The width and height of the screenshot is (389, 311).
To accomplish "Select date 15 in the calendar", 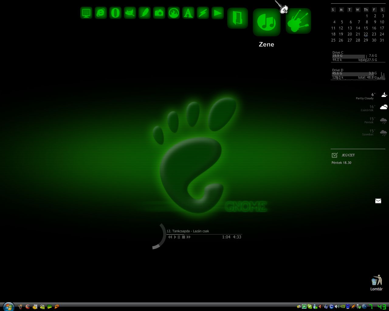I will (366, 28).
